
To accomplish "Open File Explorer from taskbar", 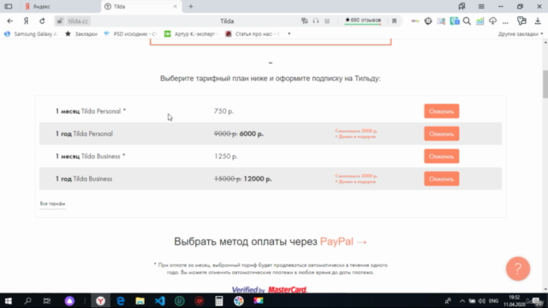I will [x=140, y=300].
